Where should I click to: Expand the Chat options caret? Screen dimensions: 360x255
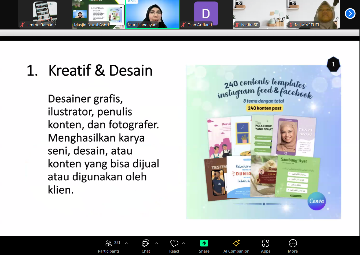[157, 243]
